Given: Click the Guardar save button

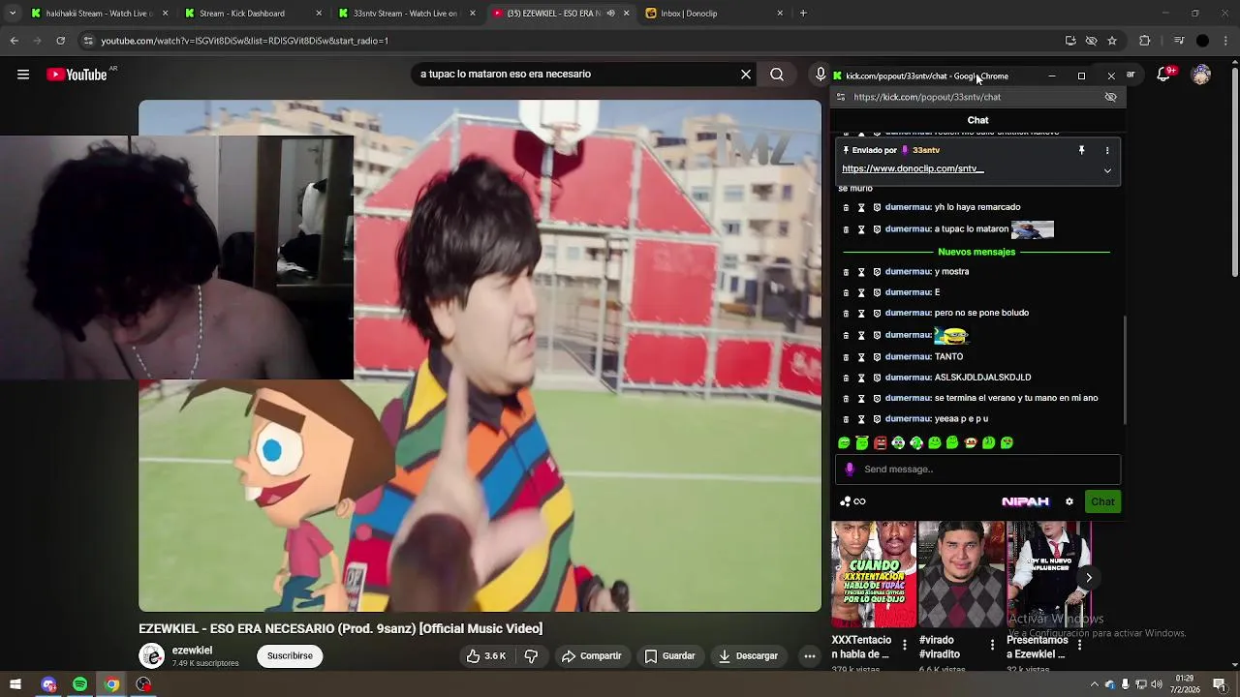Looking at the screenshot, I should click(669, 656).
